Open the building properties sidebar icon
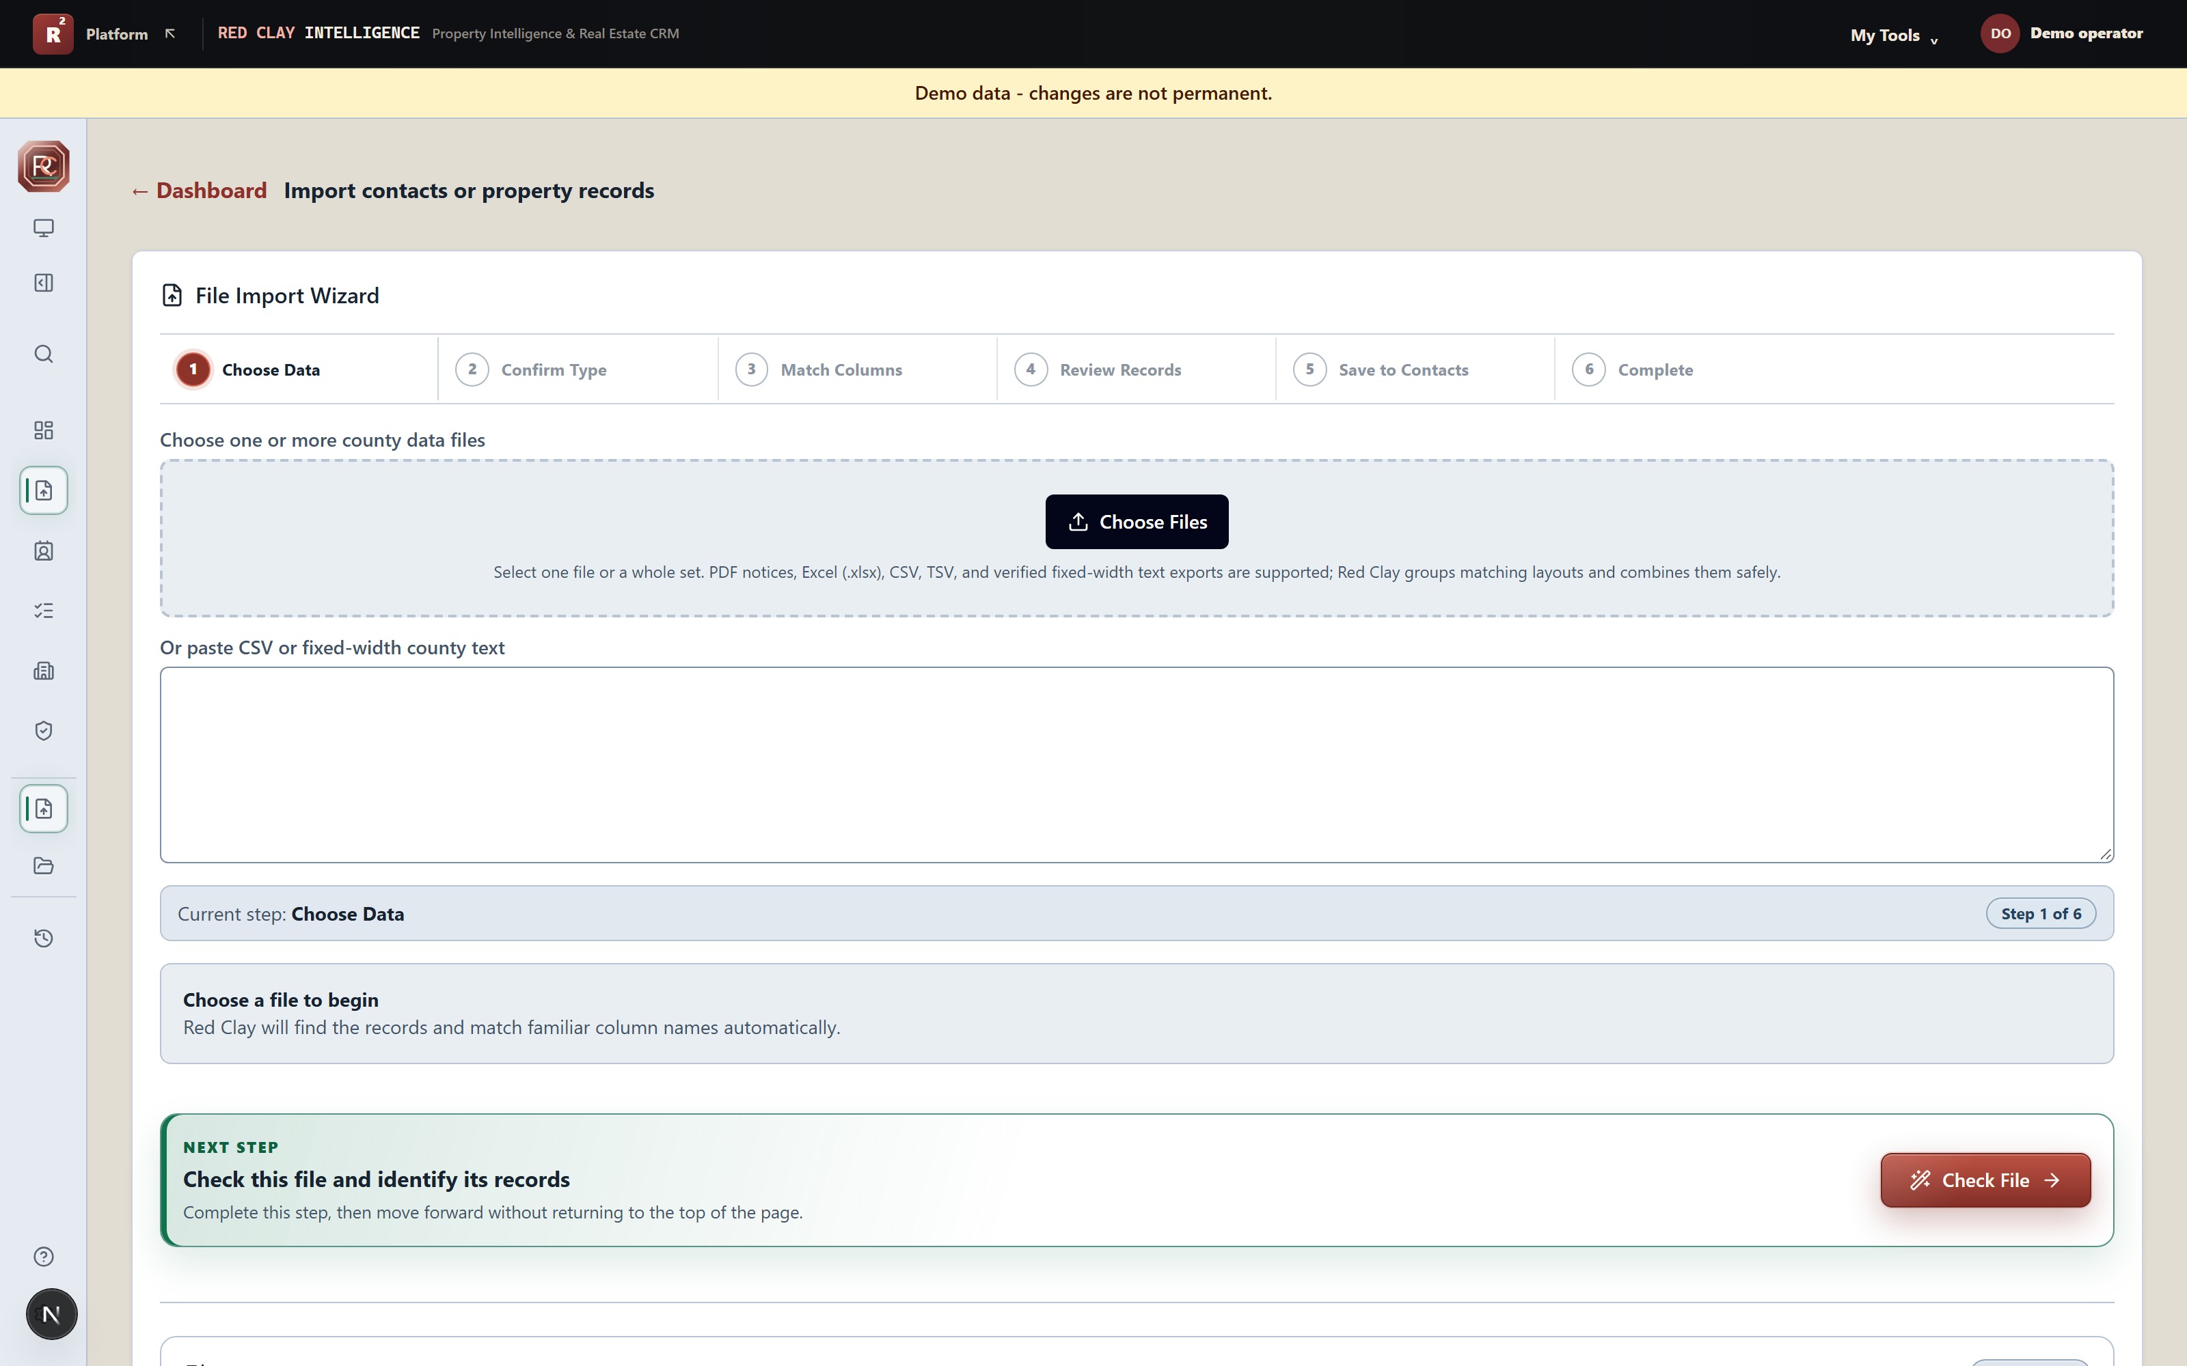 pyautogui.click(x=43, y=670)
